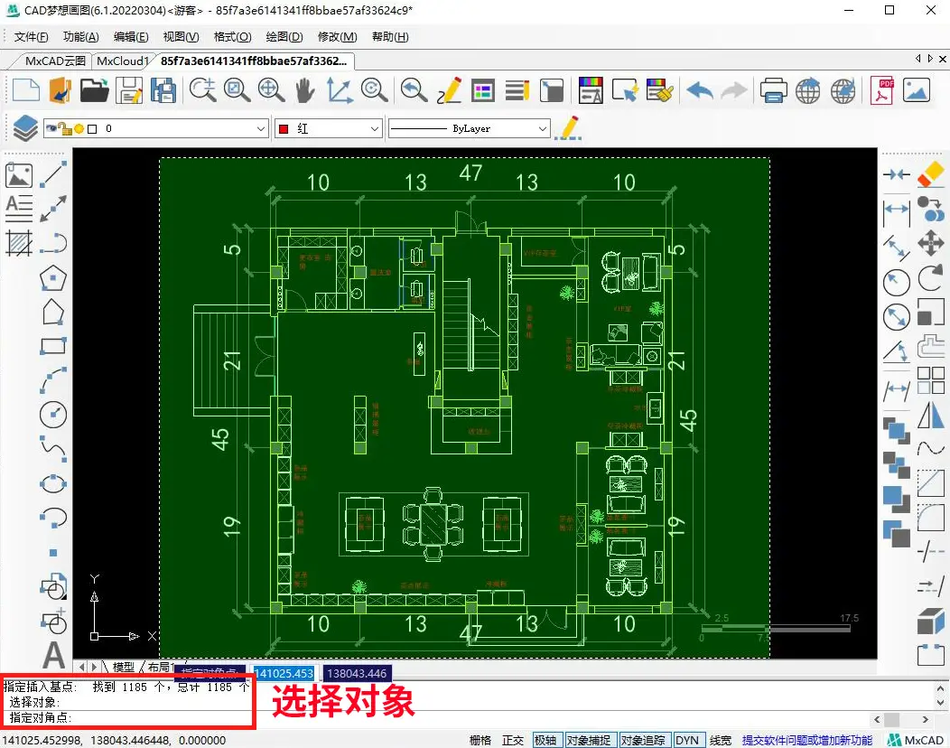Click the 138043.446 coordinate input field
The image size is (950, 748).
coord(357,673)
